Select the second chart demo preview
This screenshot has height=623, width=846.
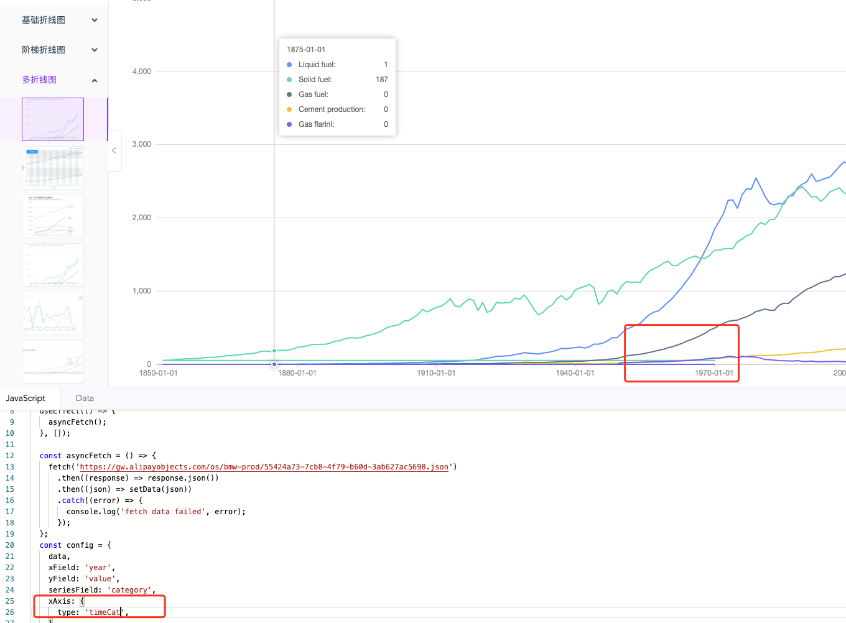coord(53,167)
